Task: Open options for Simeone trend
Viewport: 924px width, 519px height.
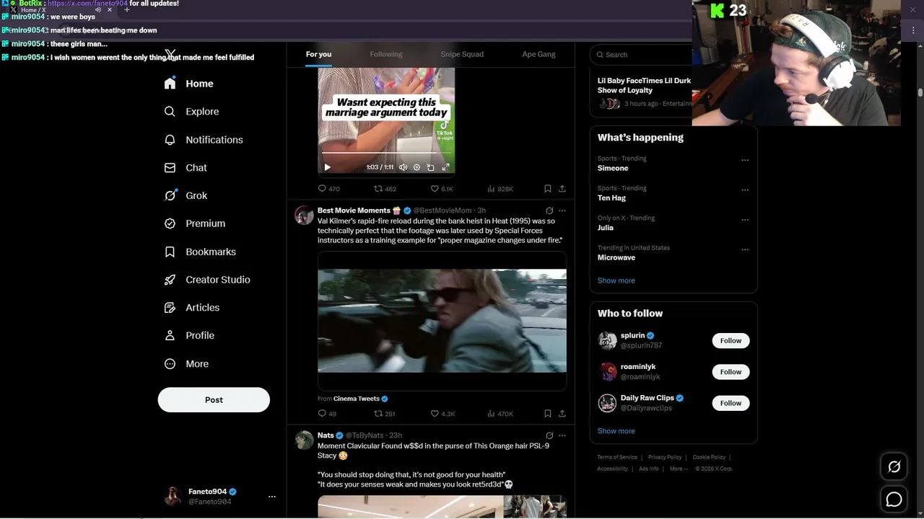Action: point(745,160)
